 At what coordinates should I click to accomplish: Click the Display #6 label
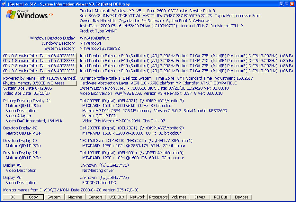point(12,178)
